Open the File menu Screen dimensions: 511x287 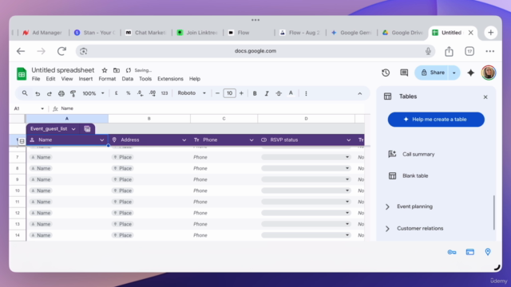coord(36,79)
